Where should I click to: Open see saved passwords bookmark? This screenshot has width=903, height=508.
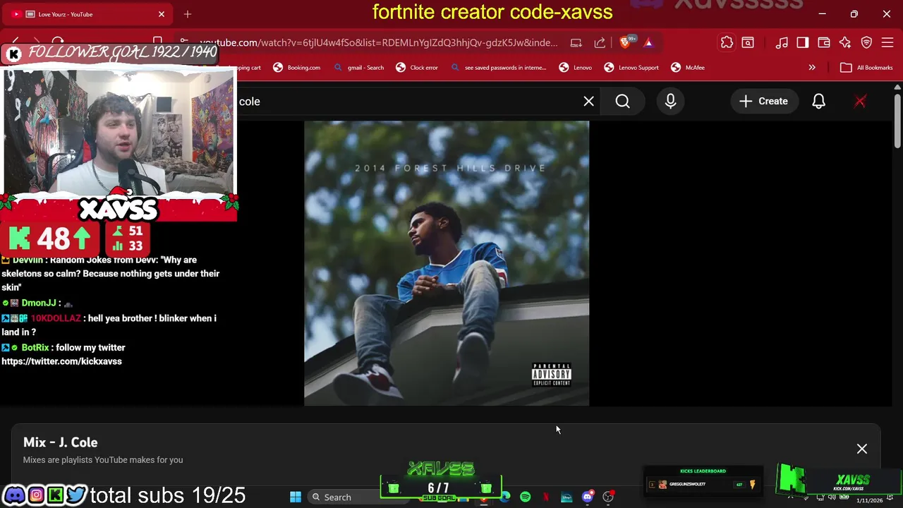pos(499,68)
